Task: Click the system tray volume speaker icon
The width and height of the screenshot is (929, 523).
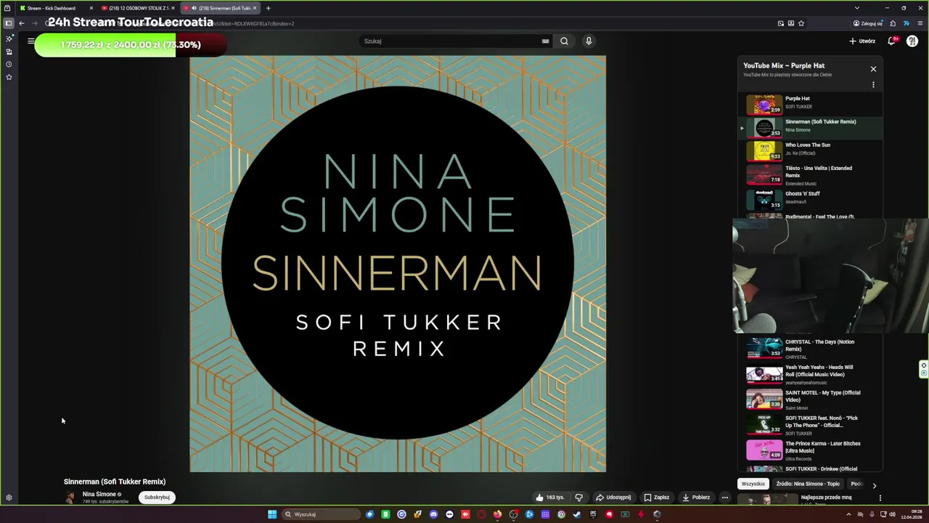Action: click(x=893, y=514)
